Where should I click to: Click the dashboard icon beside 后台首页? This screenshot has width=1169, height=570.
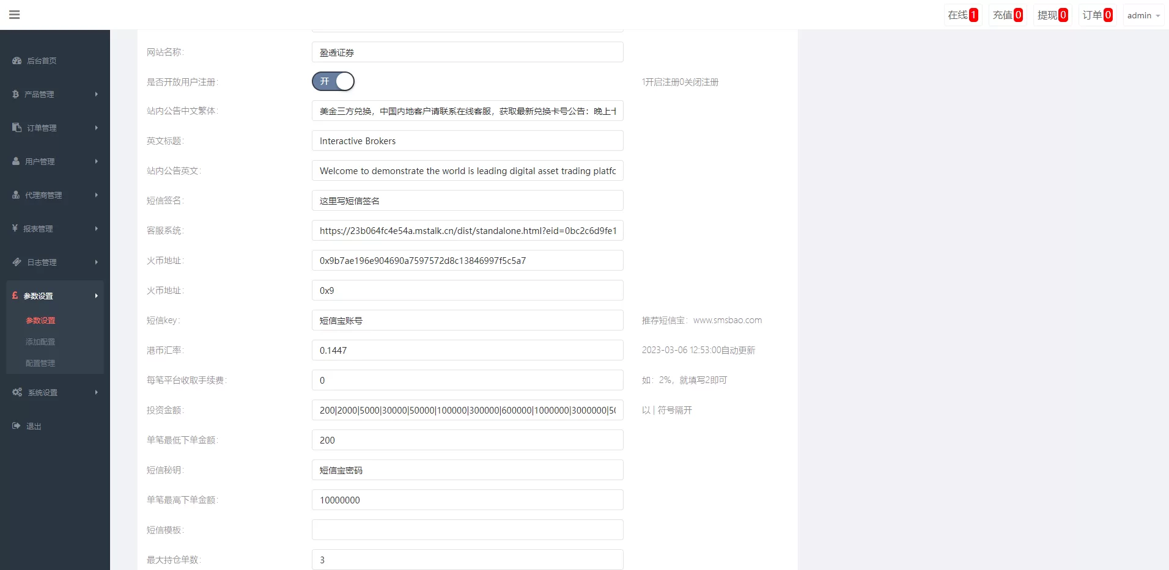coord(17,60)
